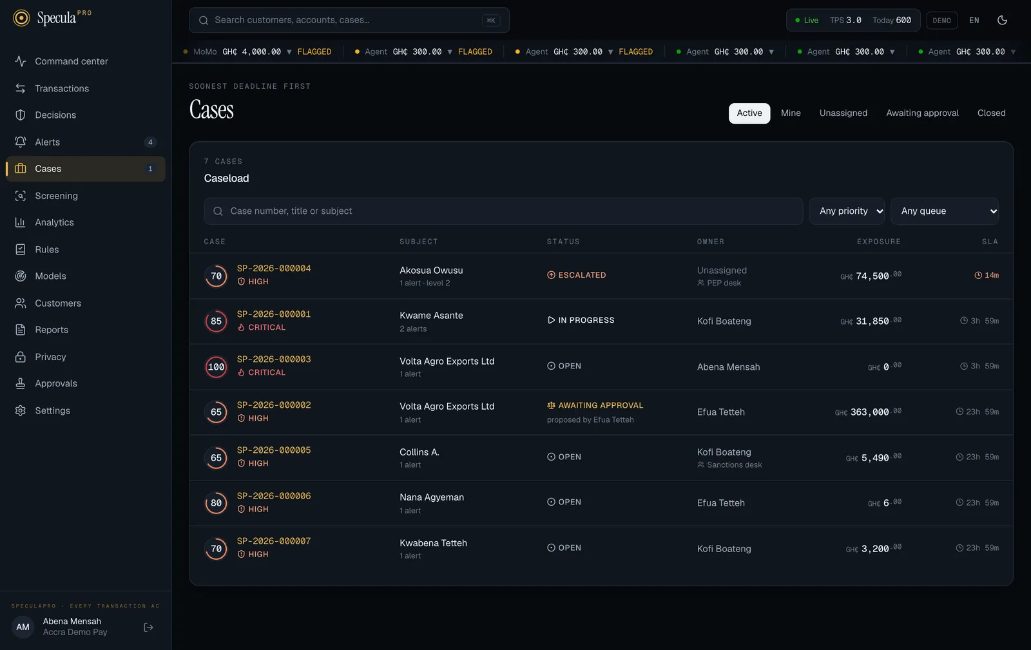1031x650 pixels.
Task: Open the Any queue dropdown
Action: tap(945, 211)
